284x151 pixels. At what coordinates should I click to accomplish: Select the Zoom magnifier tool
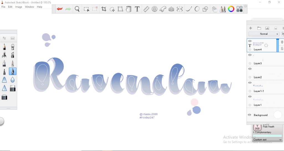(77, 9)
